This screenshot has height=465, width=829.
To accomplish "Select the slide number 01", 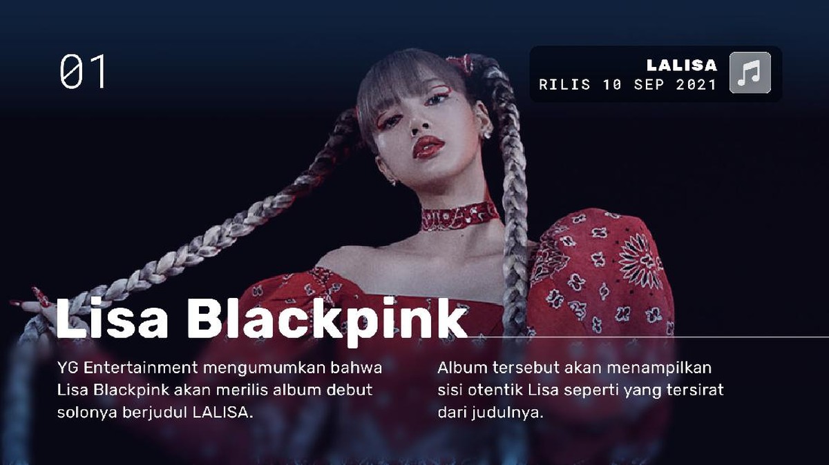I will pyautogui.click(x=83, y=72).
